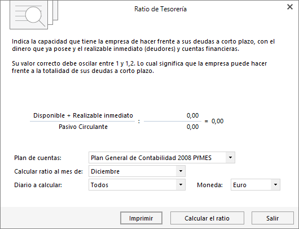Image resolution: width=299 pixels, height=229 pixels.
Task: Click the Disponible + Realizable inmediato label
Action: (83, 115)
